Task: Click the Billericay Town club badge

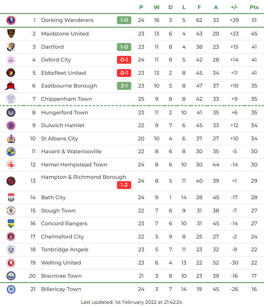Action: 11,289
